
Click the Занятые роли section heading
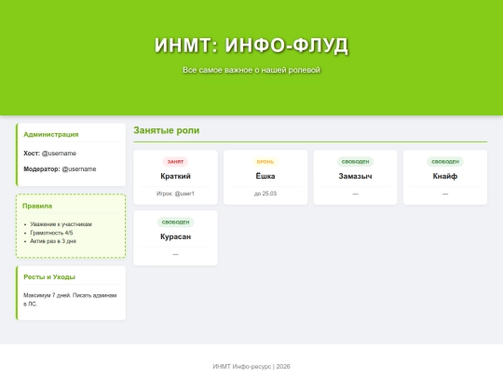click(167, 130)
